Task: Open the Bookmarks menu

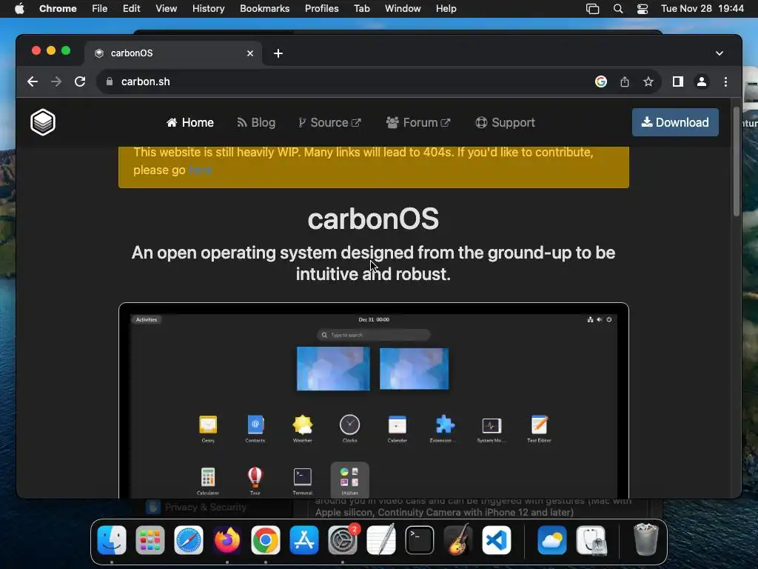Action: point(264,9)
